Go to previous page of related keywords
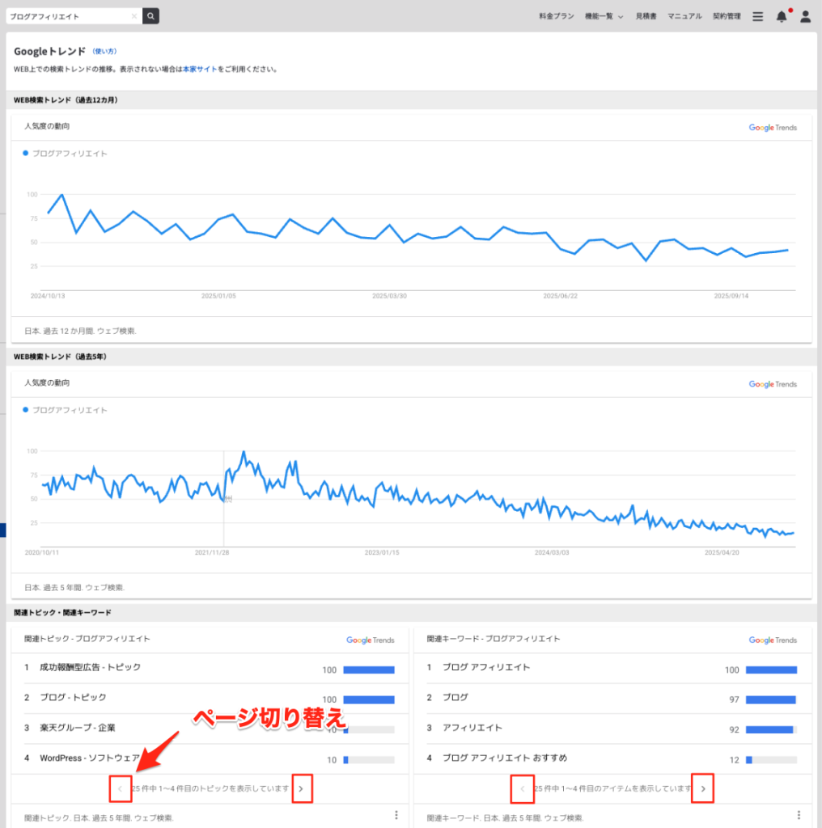 click(x=522, y=788)
